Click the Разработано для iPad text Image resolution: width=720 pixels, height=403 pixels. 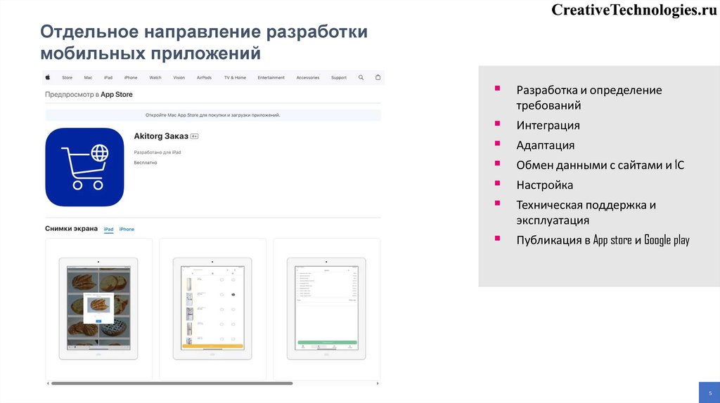point(157,152)
